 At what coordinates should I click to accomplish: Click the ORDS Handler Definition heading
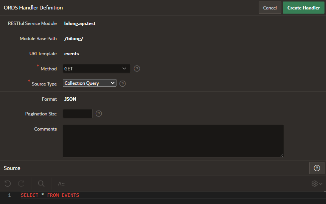pos(33,8)
